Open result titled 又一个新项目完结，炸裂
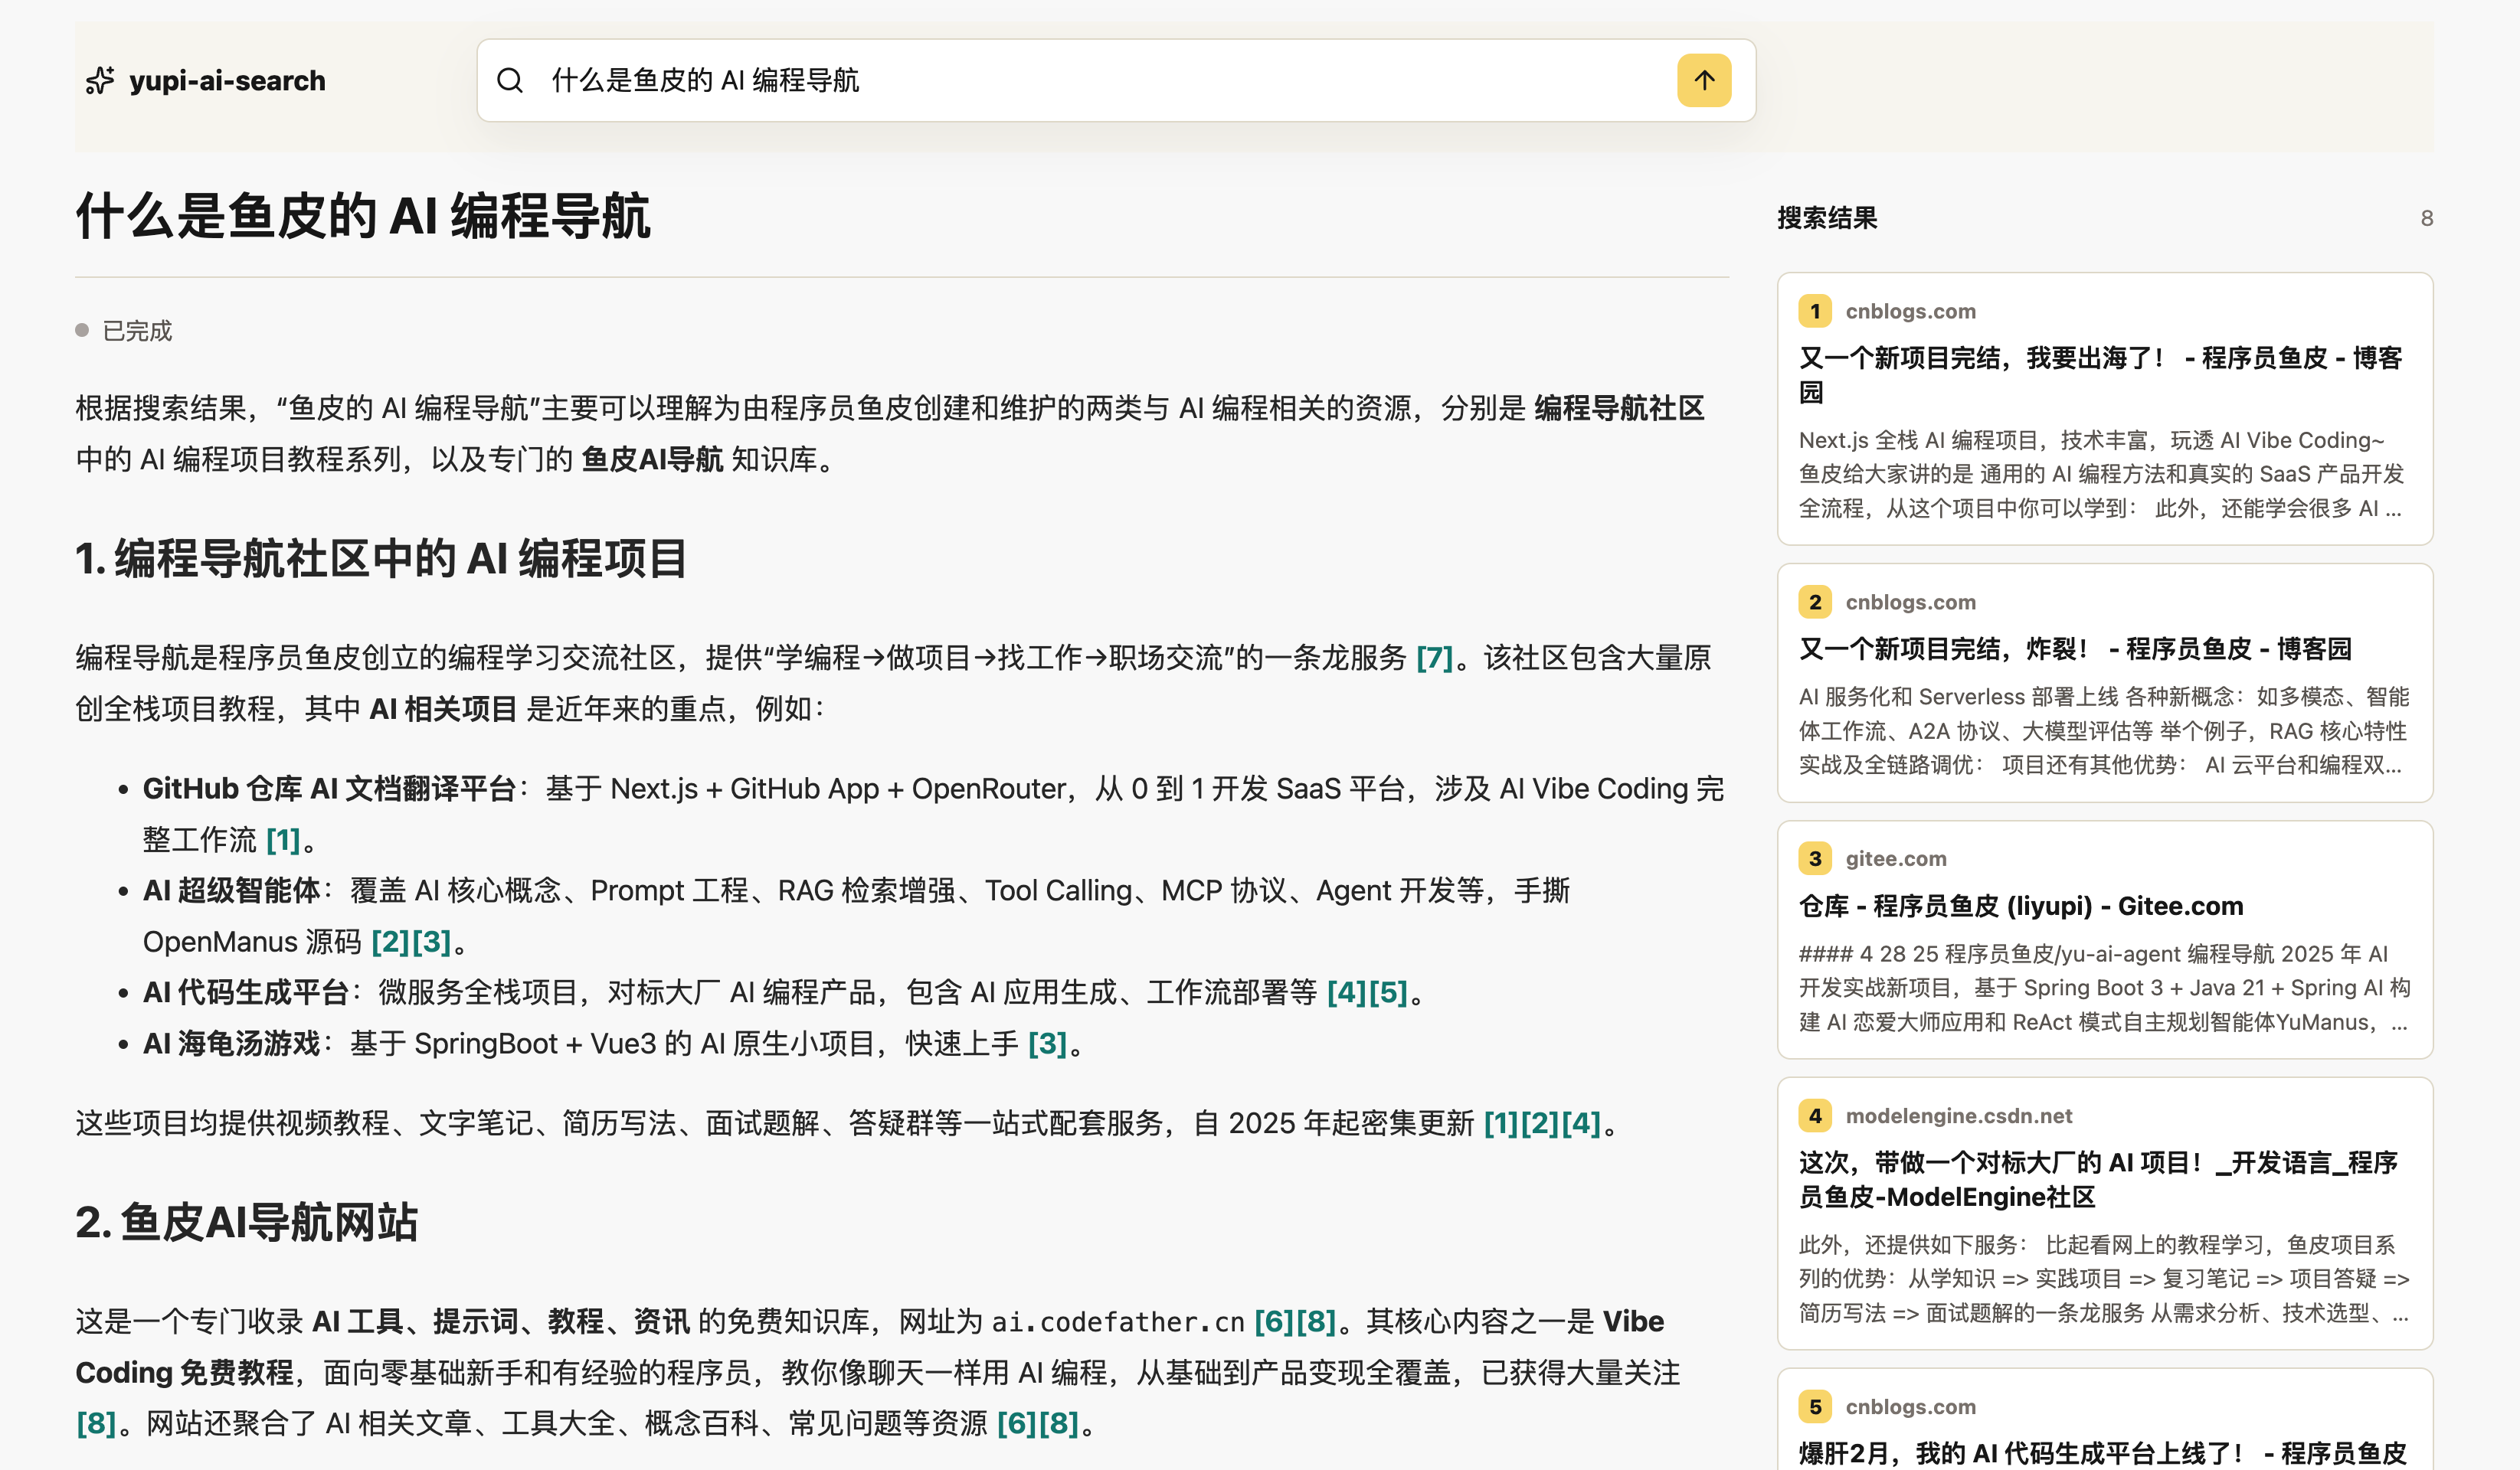The width and height of the screenshot is (2520, 1470). (x=2075, y=648)
